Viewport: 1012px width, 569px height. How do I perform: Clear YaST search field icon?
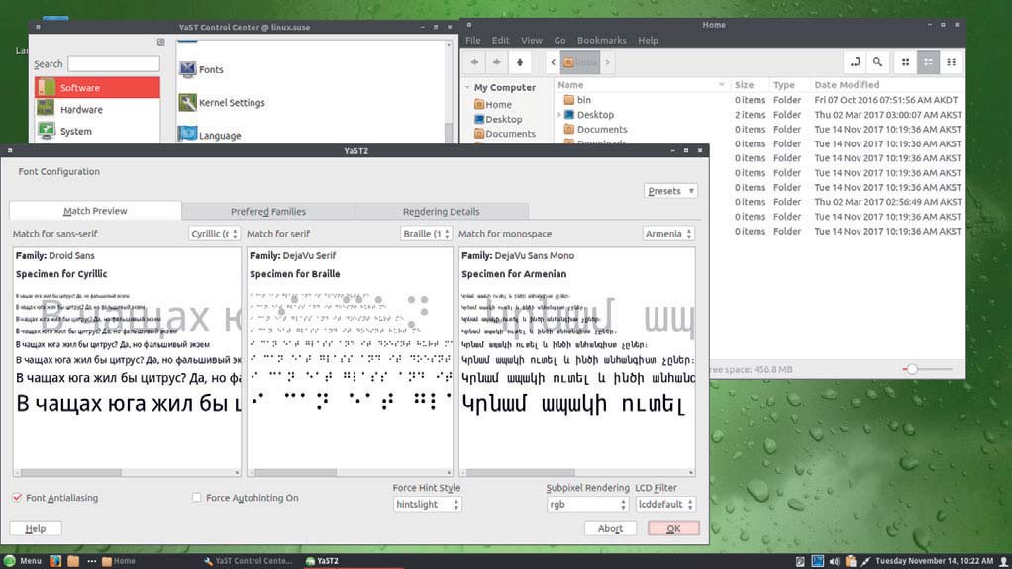point(160,42)
